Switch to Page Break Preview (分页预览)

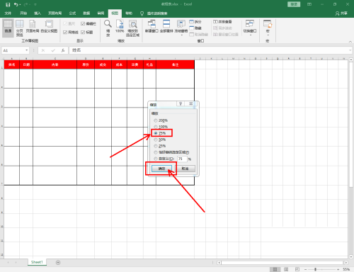(x=20, y=28)
